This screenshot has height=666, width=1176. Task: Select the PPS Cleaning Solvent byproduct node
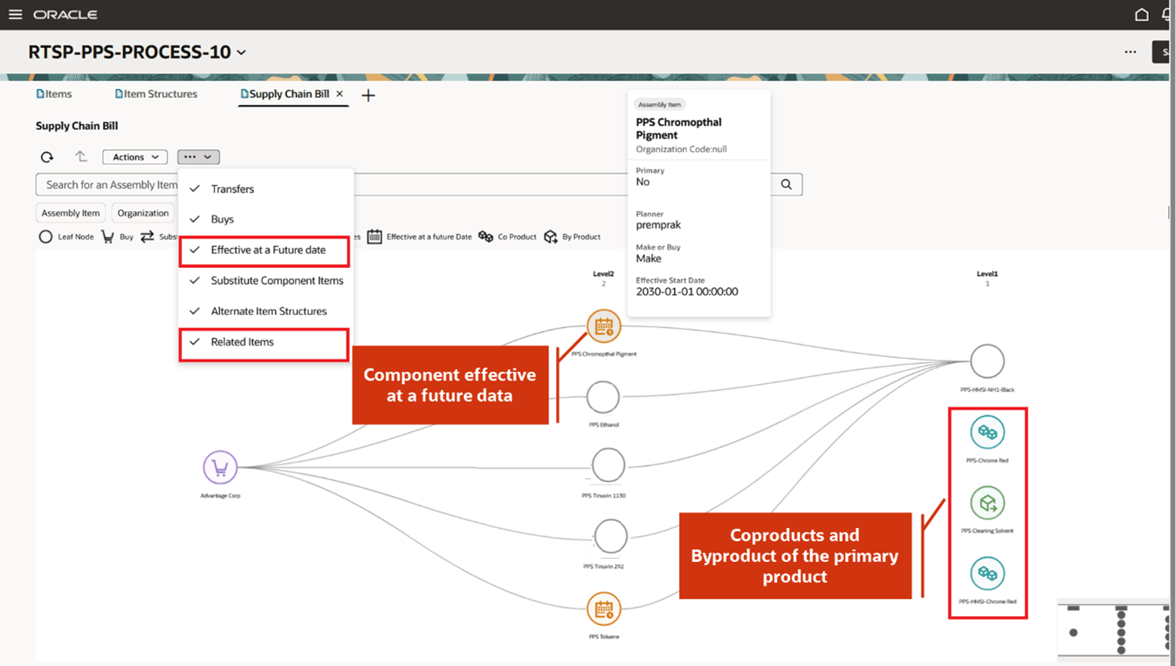[987, 503]
